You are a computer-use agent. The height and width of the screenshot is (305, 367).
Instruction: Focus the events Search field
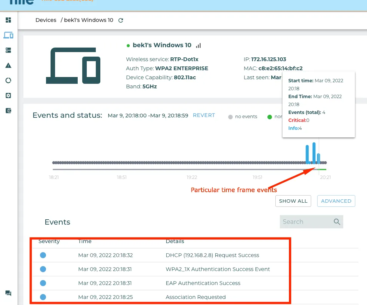(312, 222)
